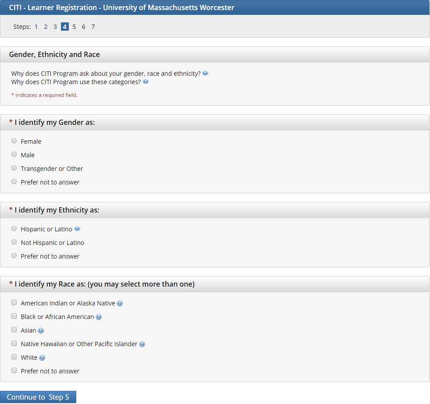
Task: Click info icon beside Hispanic or Latino
Action: click(77, 229)
